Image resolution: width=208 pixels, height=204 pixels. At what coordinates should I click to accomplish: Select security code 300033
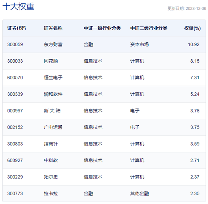15,61
